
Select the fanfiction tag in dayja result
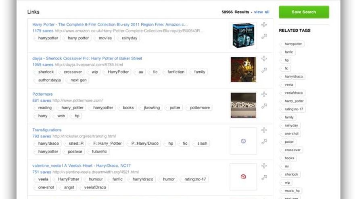pos(175,72)
